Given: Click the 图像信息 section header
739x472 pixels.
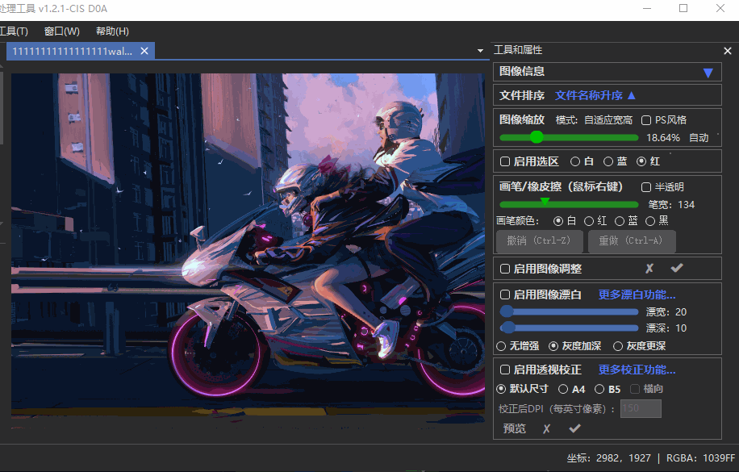Looking at the screenshot, I should 607,72.
